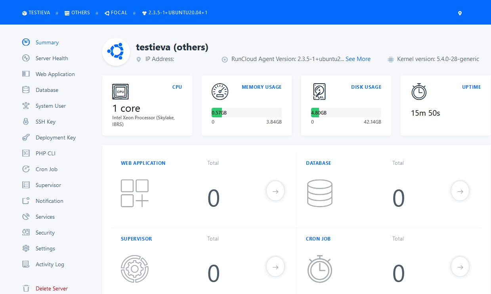Click the 15m 50s uptime value
Screen dimensions: 491x294
click(425, 113)
